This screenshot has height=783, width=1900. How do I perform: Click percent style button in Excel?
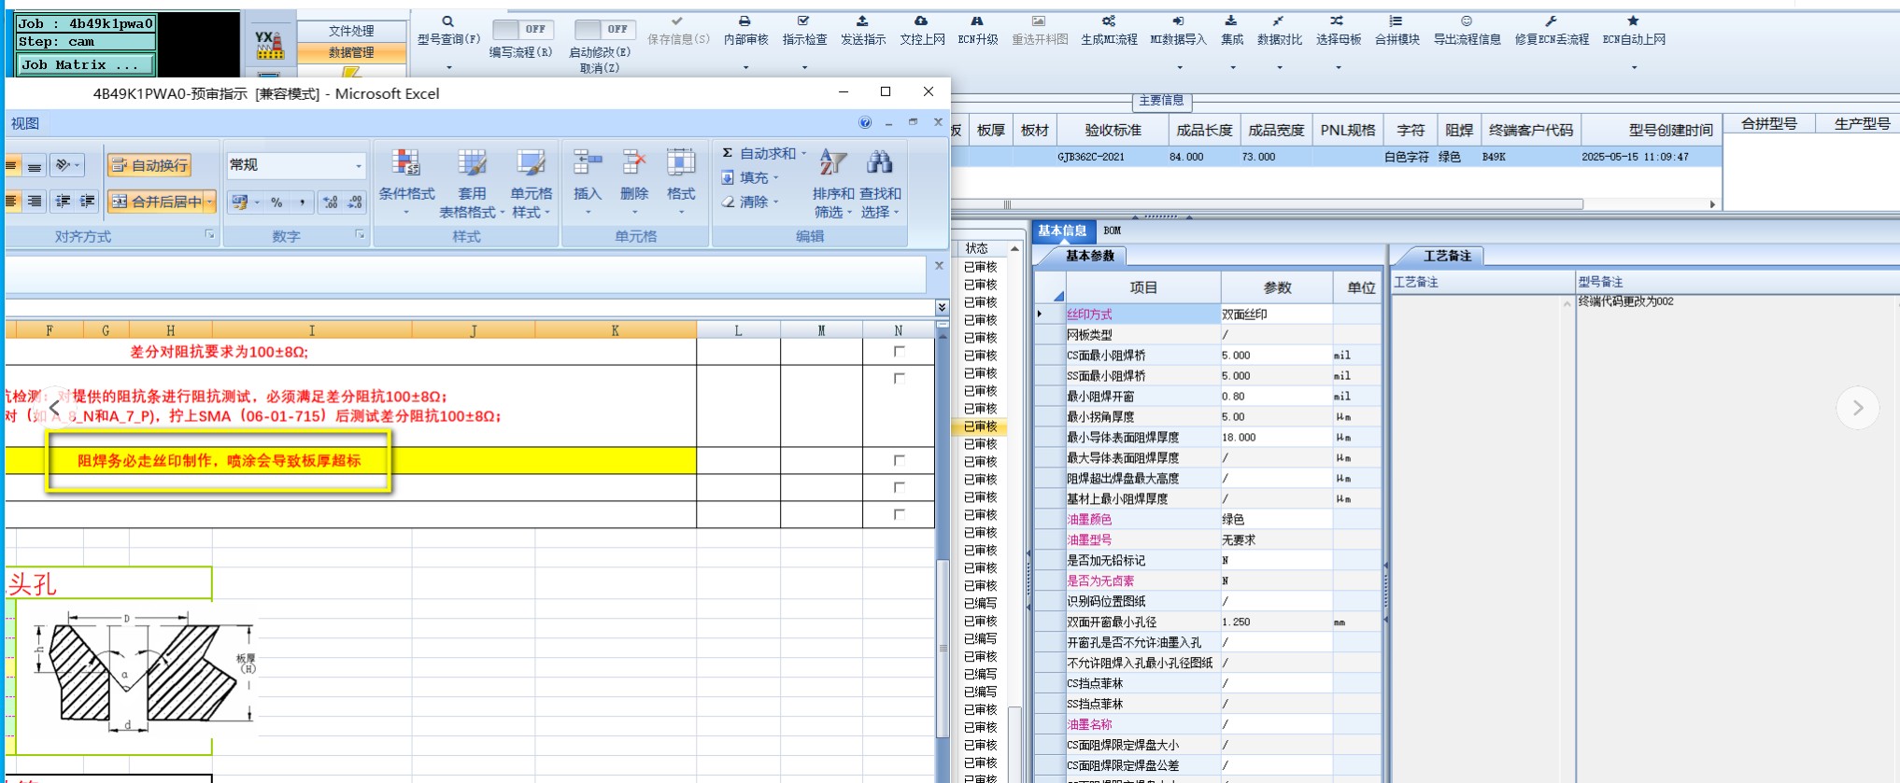coord(276,202)
